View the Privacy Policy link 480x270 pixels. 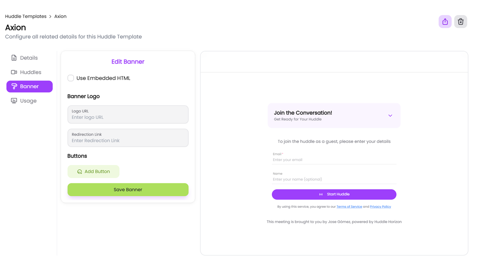[x=380, y=206]
